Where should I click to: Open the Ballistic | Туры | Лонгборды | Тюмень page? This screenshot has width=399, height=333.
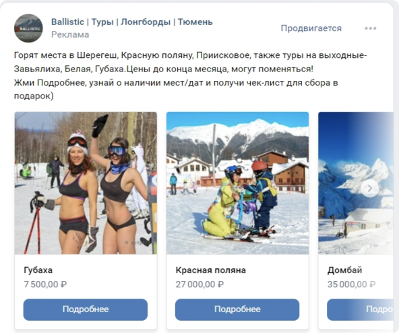tap(132, 22)
